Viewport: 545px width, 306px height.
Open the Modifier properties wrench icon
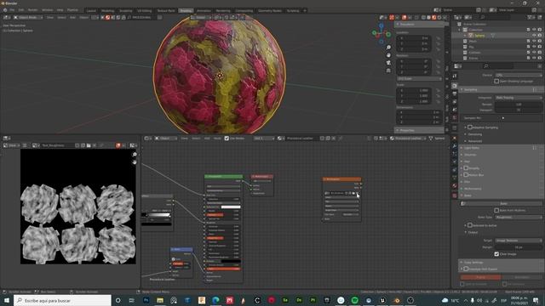coord(455,145)
